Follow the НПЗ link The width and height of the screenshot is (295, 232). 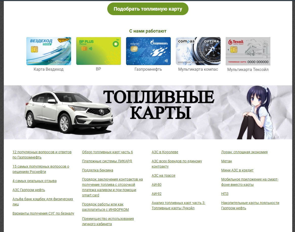(x=225, y=194)
